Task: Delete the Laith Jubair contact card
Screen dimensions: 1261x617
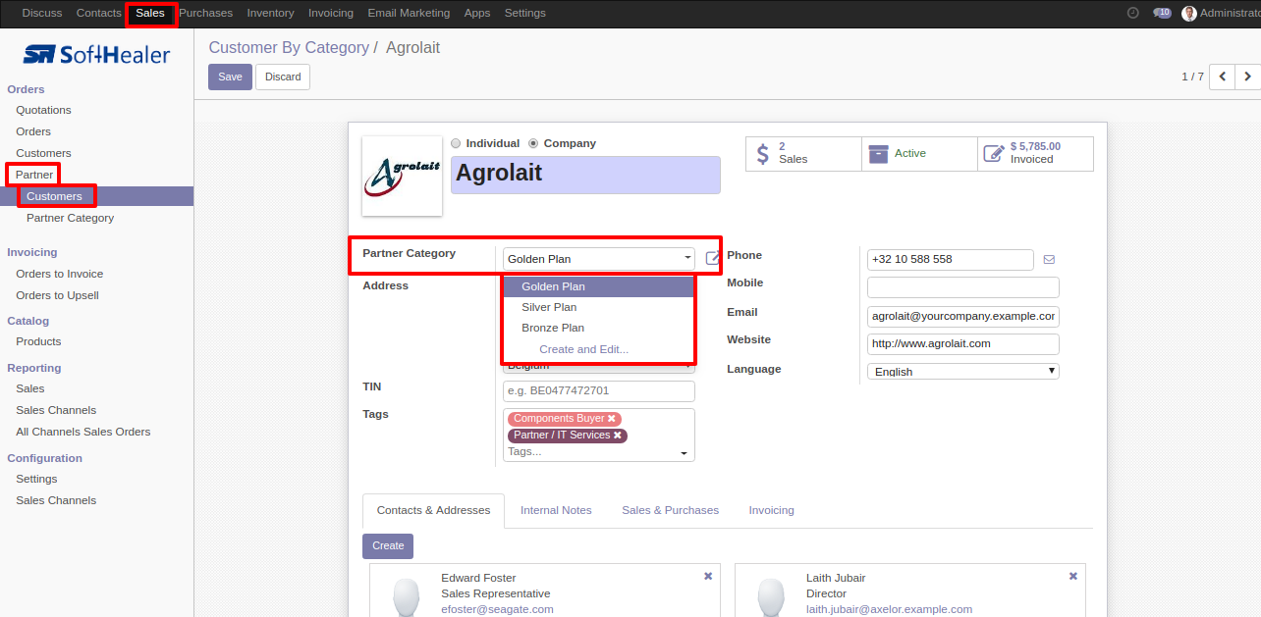Action: pos(1073,577)
